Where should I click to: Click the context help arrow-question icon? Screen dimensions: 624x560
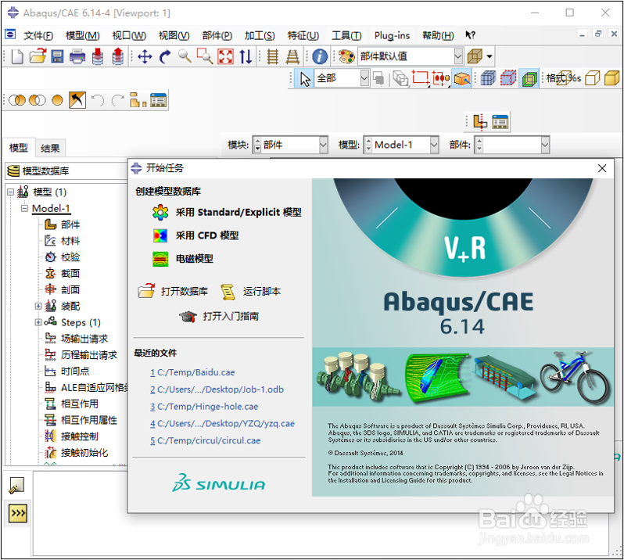pos(471,35)
